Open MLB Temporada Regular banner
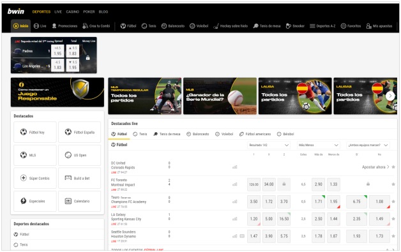401x252 pixels. (x=145, y=96)
